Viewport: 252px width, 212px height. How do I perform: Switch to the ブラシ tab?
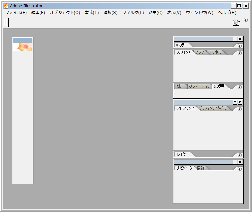[x=199, y=52]
